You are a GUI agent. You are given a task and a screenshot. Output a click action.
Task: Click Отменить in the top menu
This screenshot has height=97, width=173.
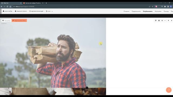click(126, 11)
